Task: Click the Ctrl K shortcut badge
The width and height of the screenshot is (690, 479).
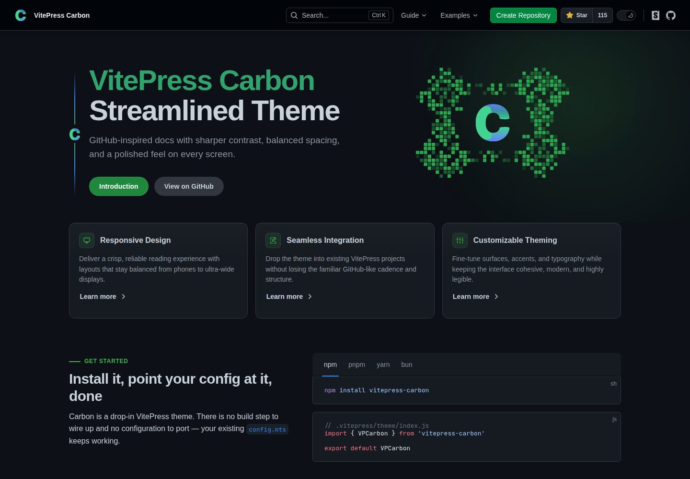Action: 379,15
